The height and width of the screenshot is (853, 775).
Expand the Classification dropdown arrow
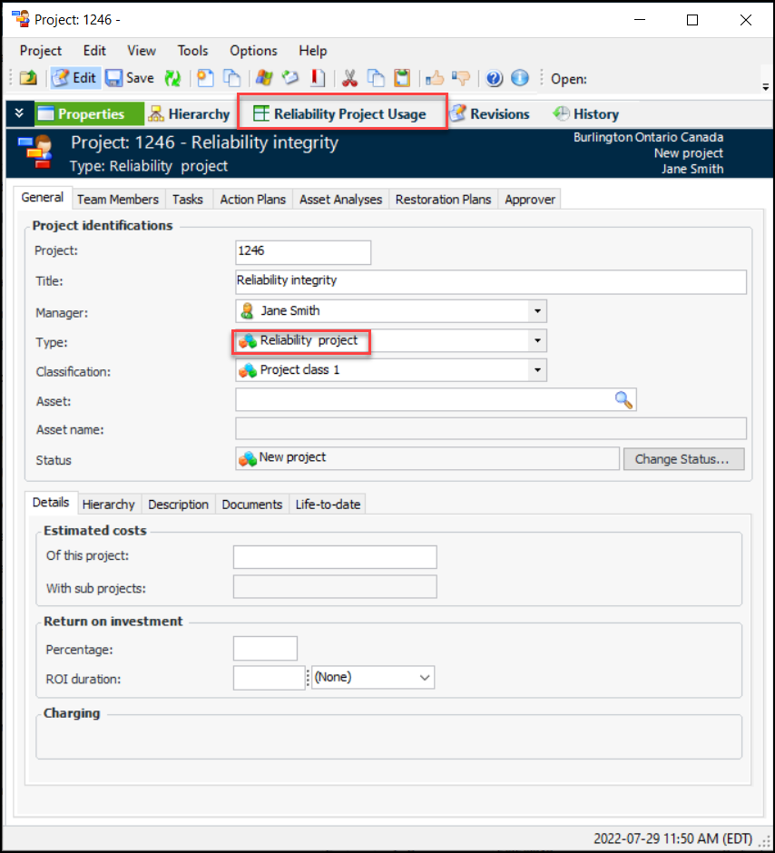pos(537,370)
